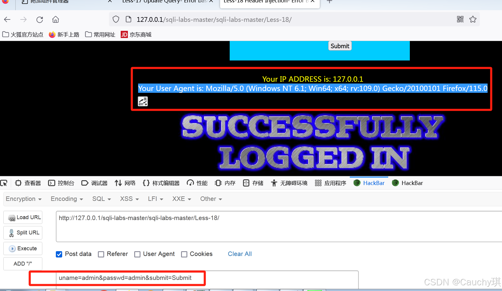Image resolution: width=502 pixels, height=291 pixels.
Task: Enable the User Agent checkbox
Action: pos(137,254)
